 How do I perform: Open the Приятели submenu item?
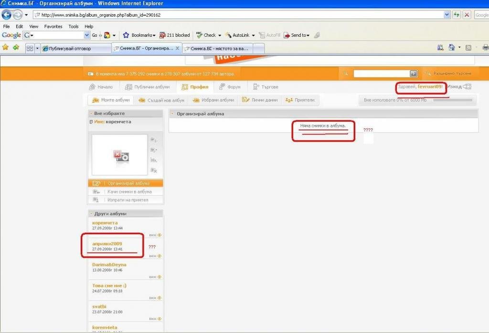tap(300, 100)
